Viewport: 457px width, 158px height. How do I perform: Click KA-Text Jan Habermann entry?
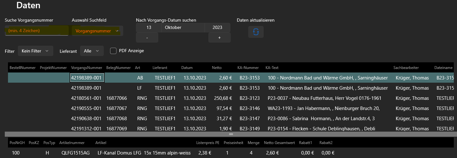pyautogui.click(x=324, y=108)
